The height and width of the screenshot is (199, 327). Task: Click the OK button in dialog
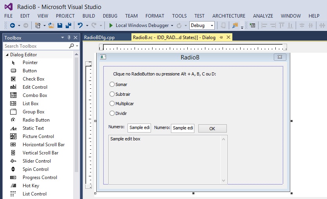point(212,128)
